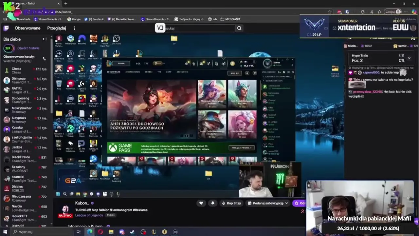Image resolution: width=419 pixels, height=236 pixels.
Task: Open the store icon in League client nav
Action: pos(224,64)
